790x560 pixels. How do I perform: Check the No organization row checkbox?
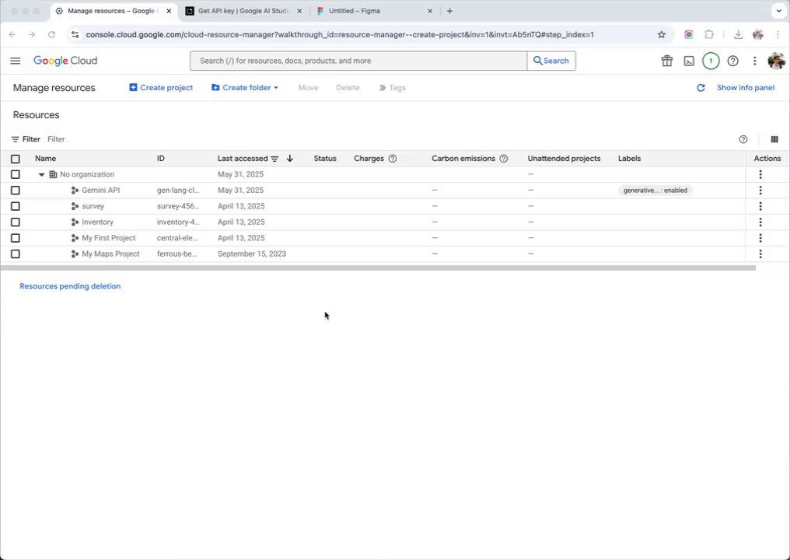[x=16, y=174]
